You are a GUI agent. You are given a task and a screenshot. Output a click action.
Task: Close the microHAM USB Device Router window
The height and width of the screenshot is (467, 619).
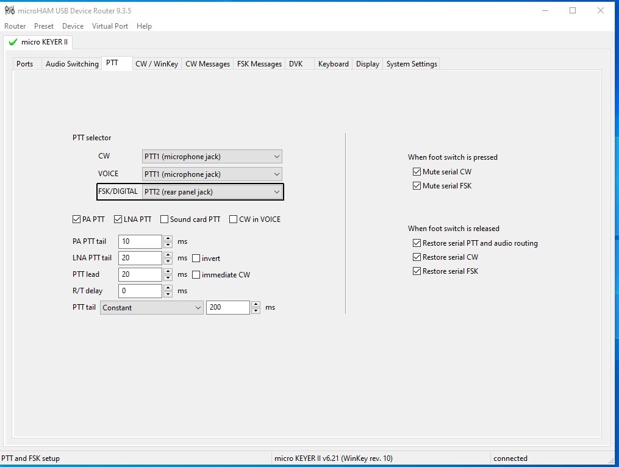tap(601, 10)
